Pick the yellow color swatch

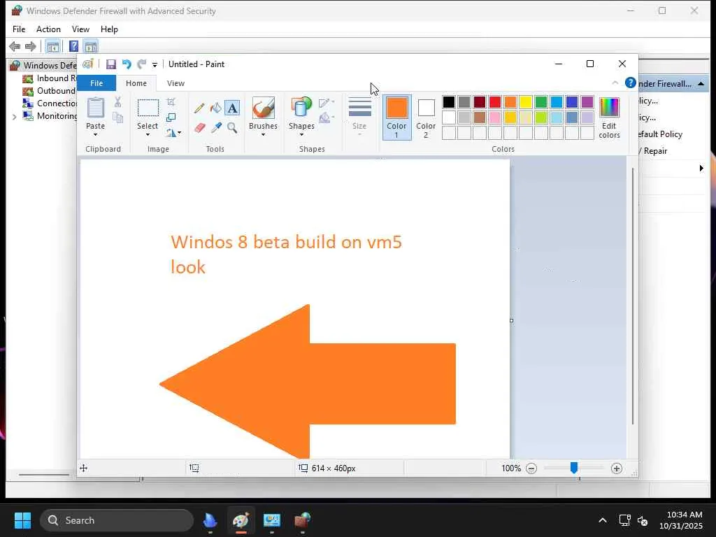(x=526, y=102)
